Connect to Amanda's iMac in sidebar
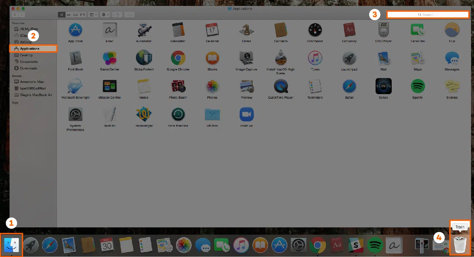The height and width of the screenshot is (257, 474). click(x=32, y=82)
